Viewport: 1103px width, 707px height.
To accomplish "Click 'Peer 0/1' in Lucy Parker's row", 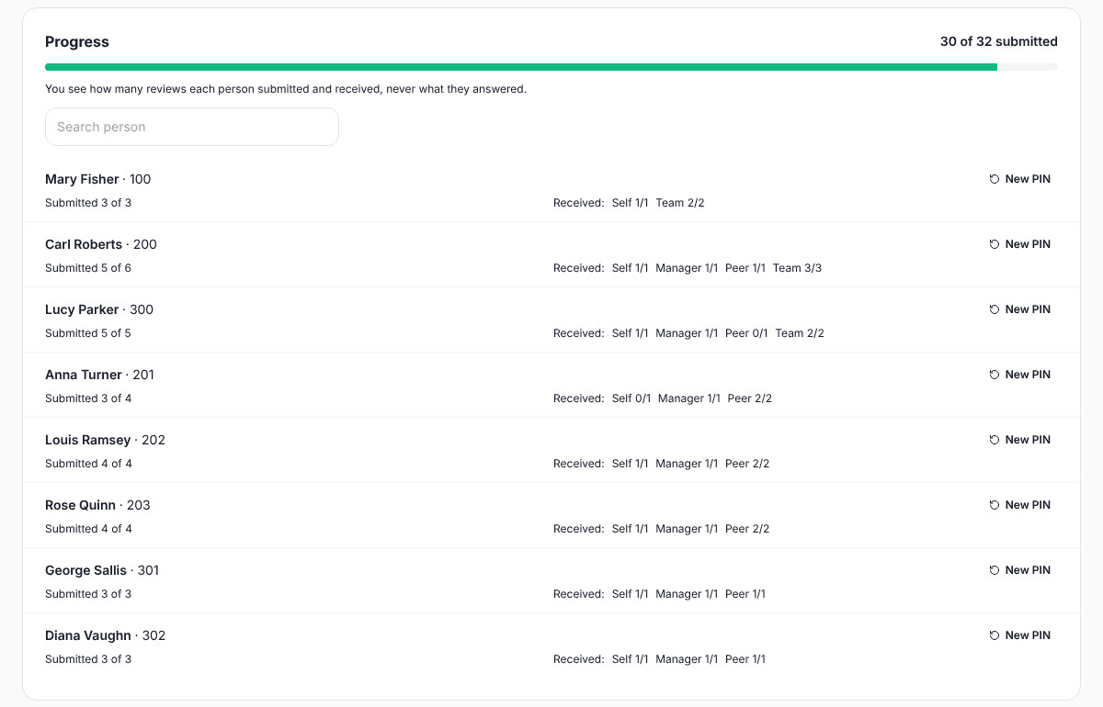I will click(x=746, y=333).
